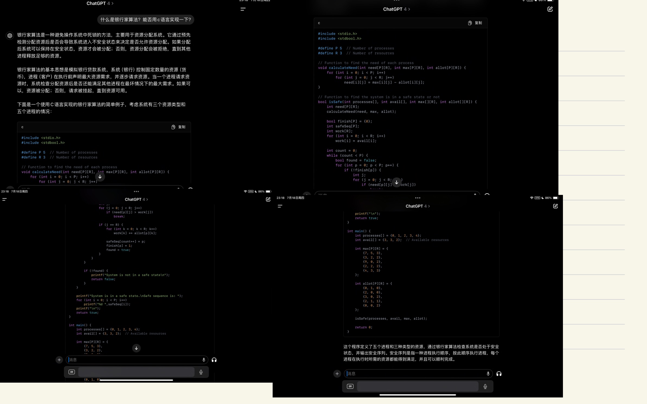The height and width of the screenshot is (404, 647).
Task: Start voice mode with the headphones icon
Action: 214,360
